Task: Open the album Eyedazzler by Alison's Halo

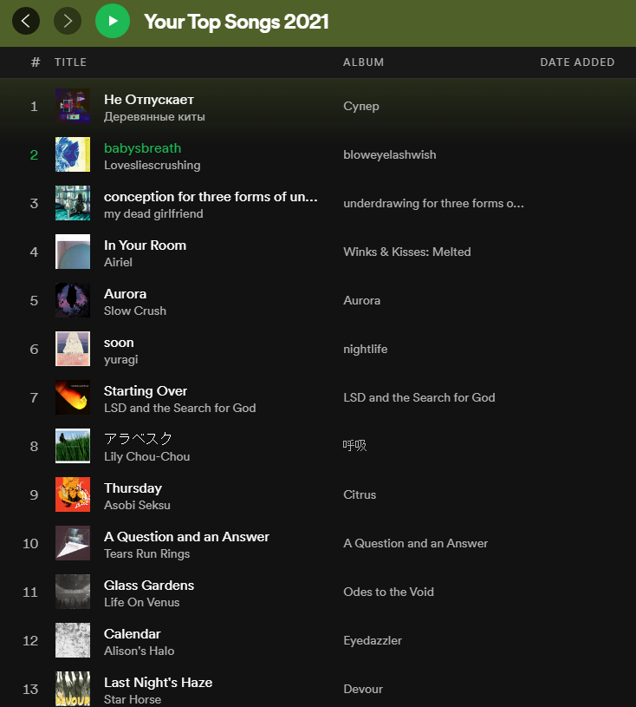Action: (373, 640)
